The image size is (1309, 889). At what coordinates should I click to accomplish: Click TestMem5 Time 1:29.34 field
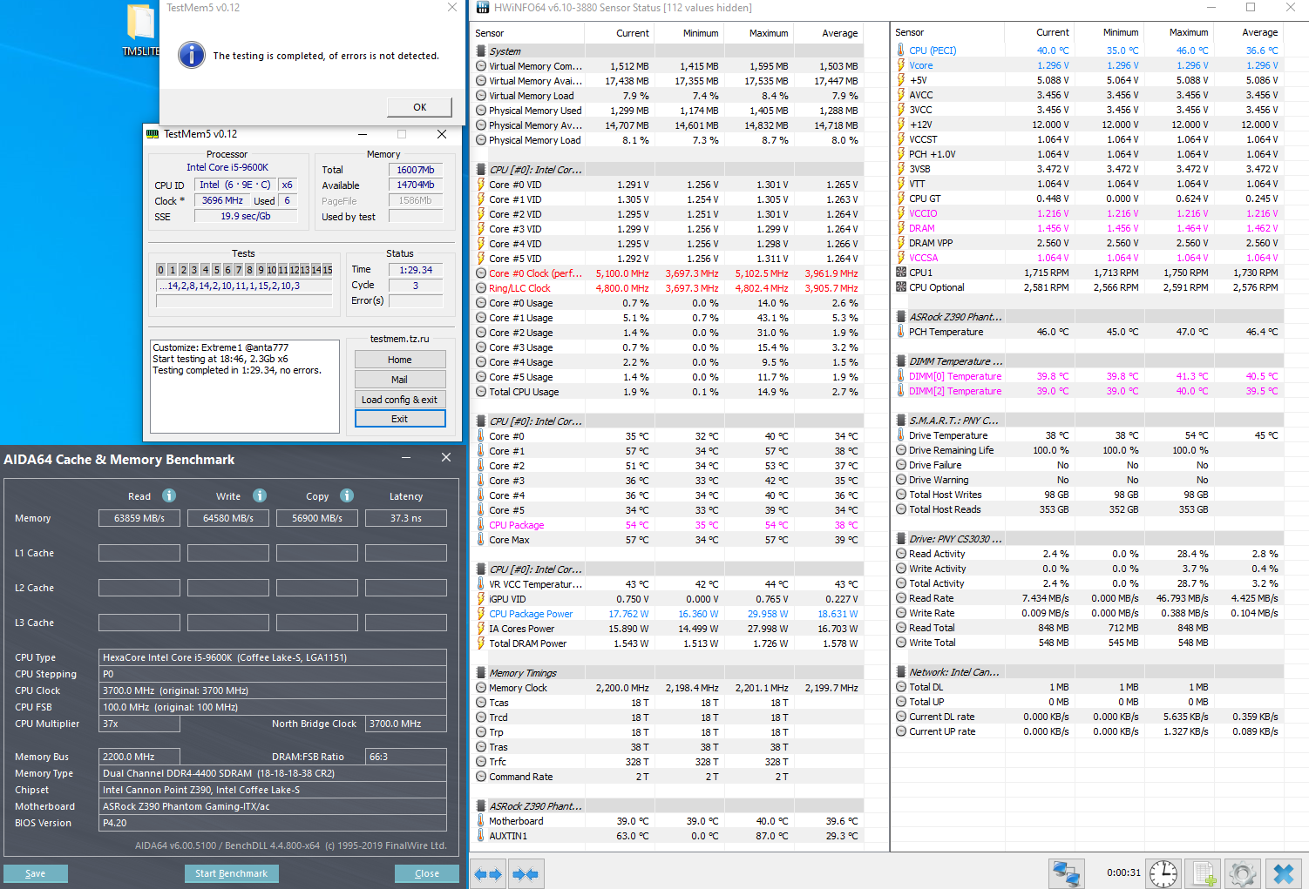pyautogui.click(x=416, y=270)
